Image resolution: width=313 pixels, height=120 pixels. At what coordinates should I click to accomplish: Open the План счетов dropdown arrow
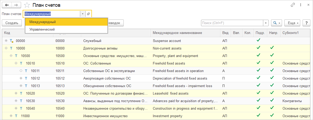pos(83,14)
